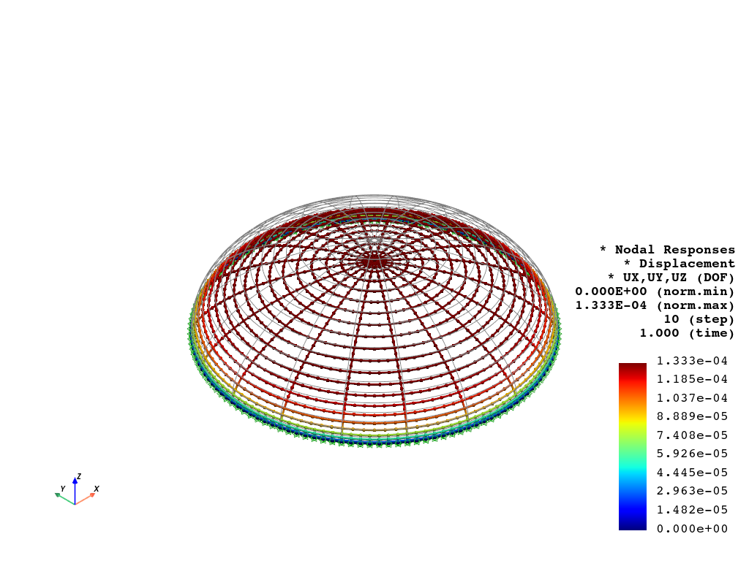
Task: Click the 1.037e-04 colorbar tick label
Action: point(692,398)
